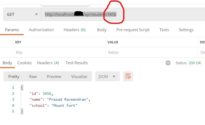
Task: Click the KEY column header
Action: 18,42
